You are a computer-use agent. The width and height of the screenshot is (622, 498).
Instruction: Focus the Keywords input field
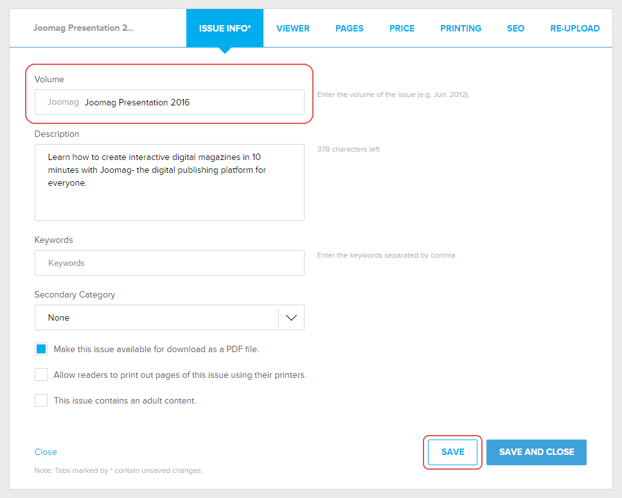[169, 263]
